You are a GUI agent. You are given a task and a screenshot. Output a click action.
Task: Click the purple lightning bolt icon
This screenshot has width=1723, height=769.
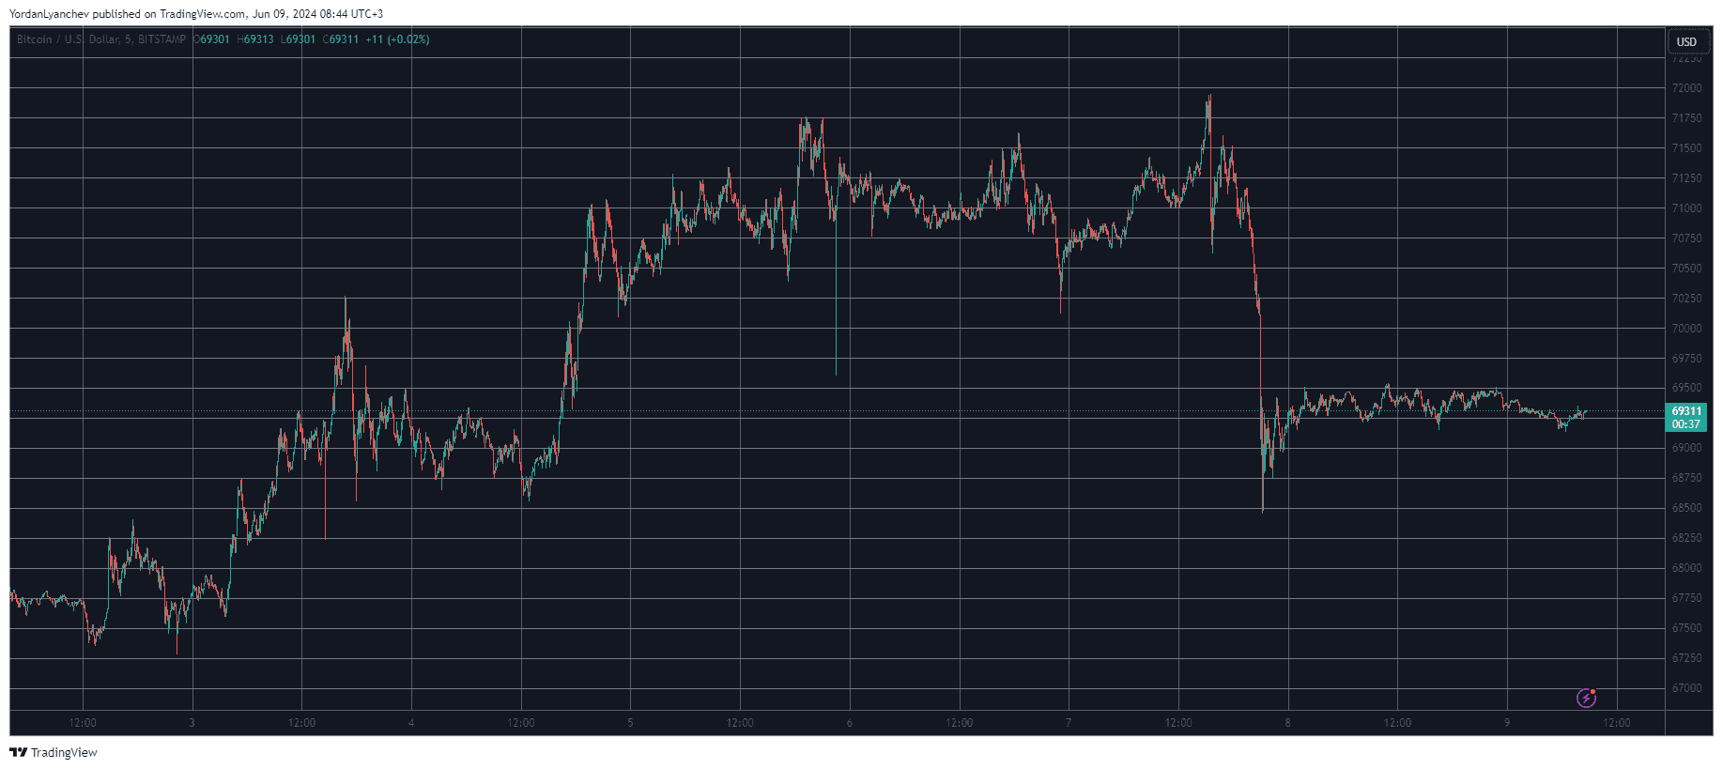tap(1586, 698)
